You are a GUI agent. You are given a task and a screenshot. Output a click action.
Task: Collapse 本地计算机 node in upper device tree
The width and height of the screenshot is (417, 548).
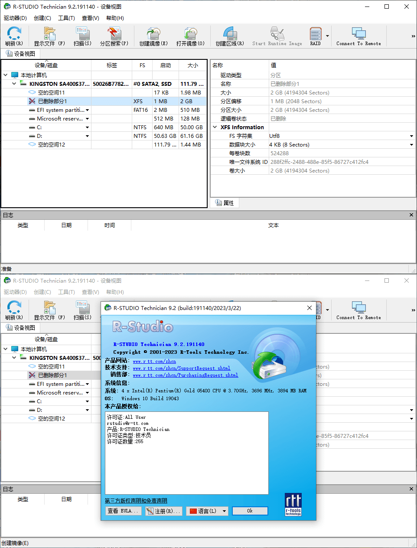click(6, 75)
